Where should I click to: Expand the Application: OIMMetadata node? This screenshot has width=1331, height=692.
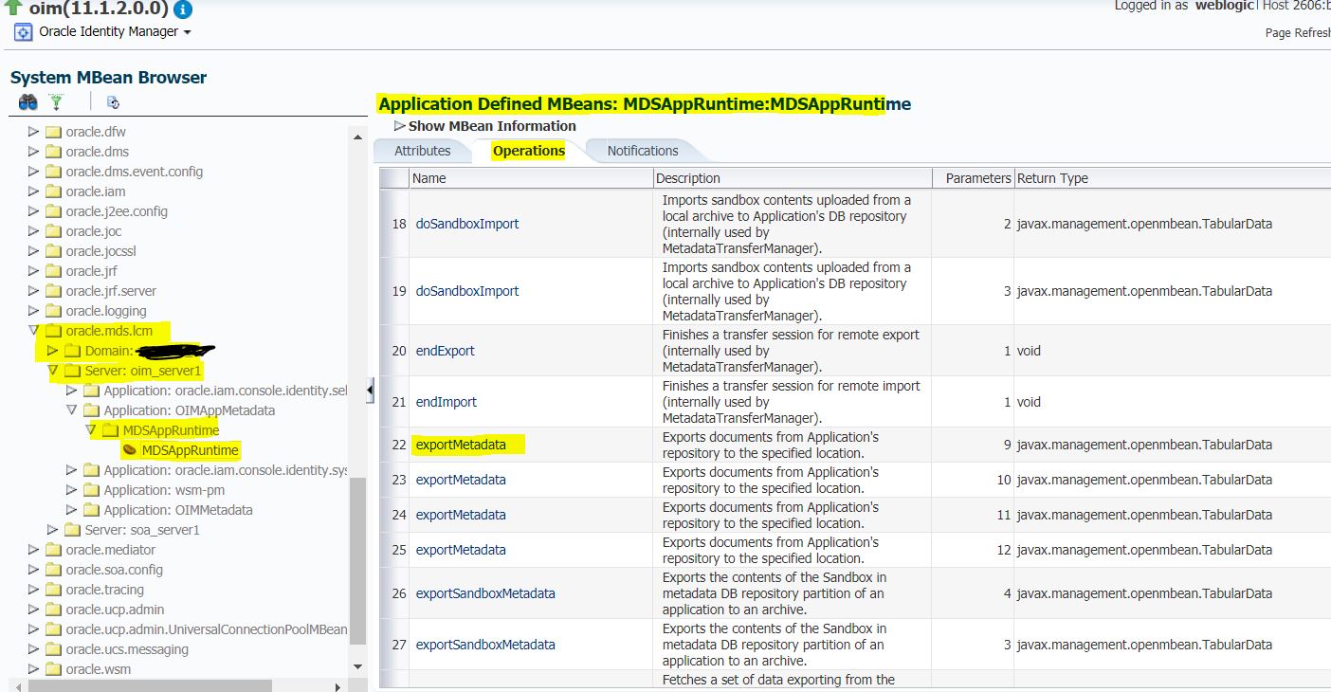72,510
